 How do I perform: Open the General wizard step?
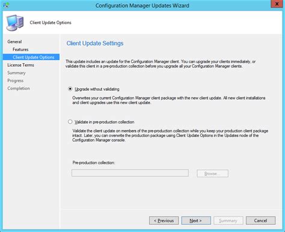[x=14, y=41]
